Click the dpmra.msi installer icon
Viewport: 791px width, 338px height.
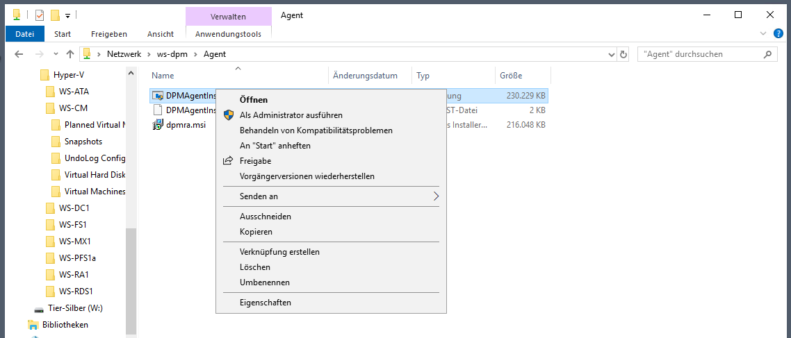pyautogui.click(x=158, y=125)
